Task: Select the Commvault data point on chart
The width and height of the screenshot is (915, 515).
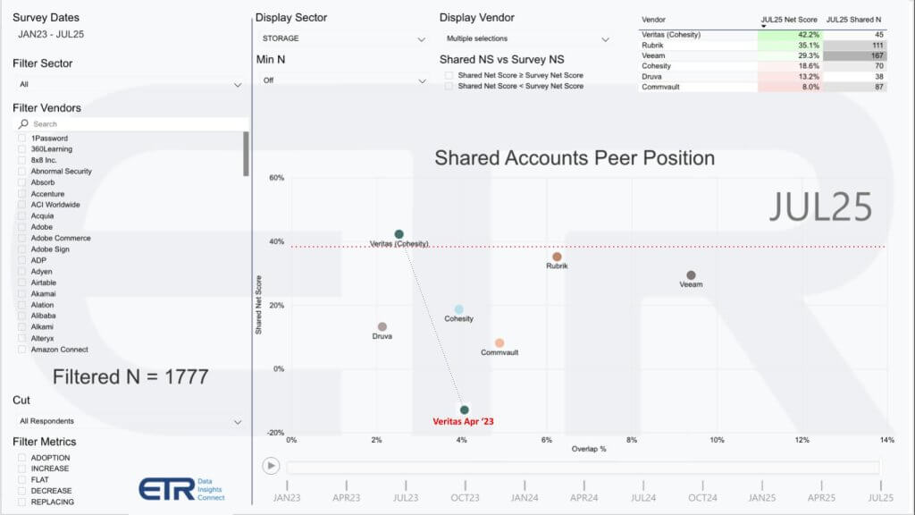Action: coord(499,342)
